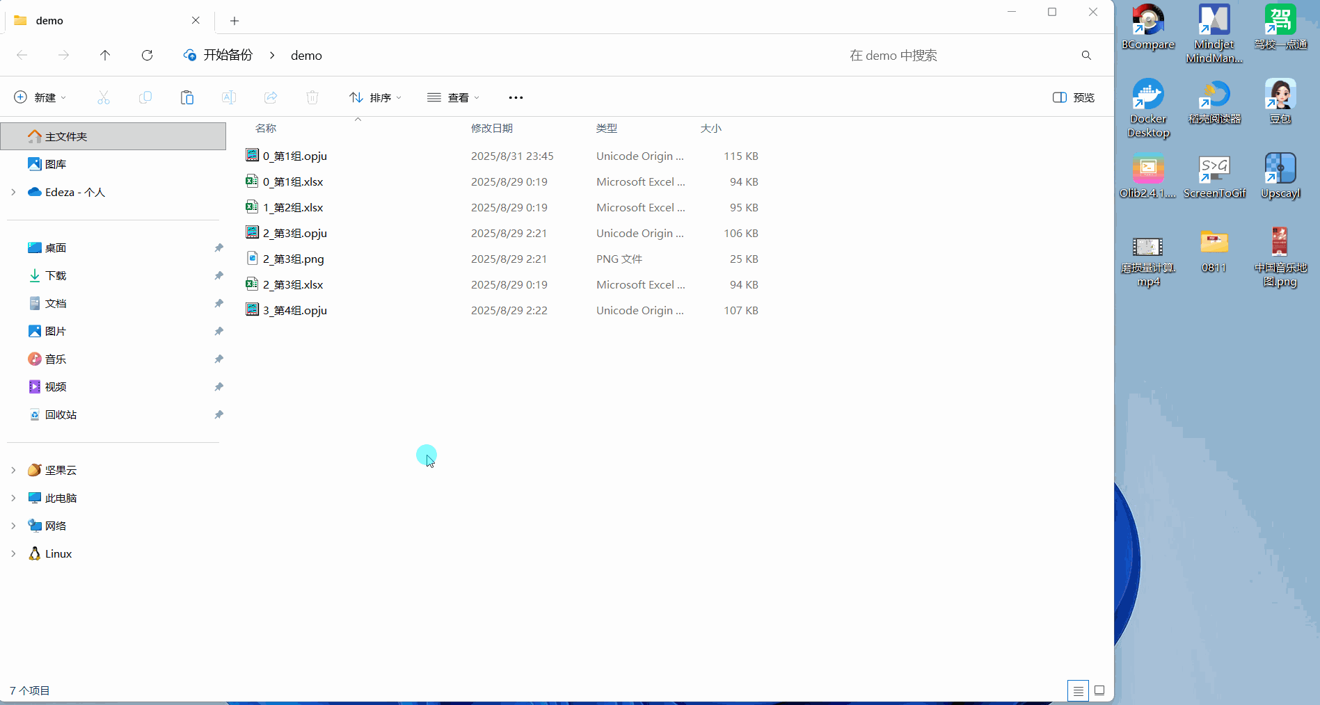Open a new tab with plus button
The width and height of the screenshot is (1320, 705).
coord(234,21)
